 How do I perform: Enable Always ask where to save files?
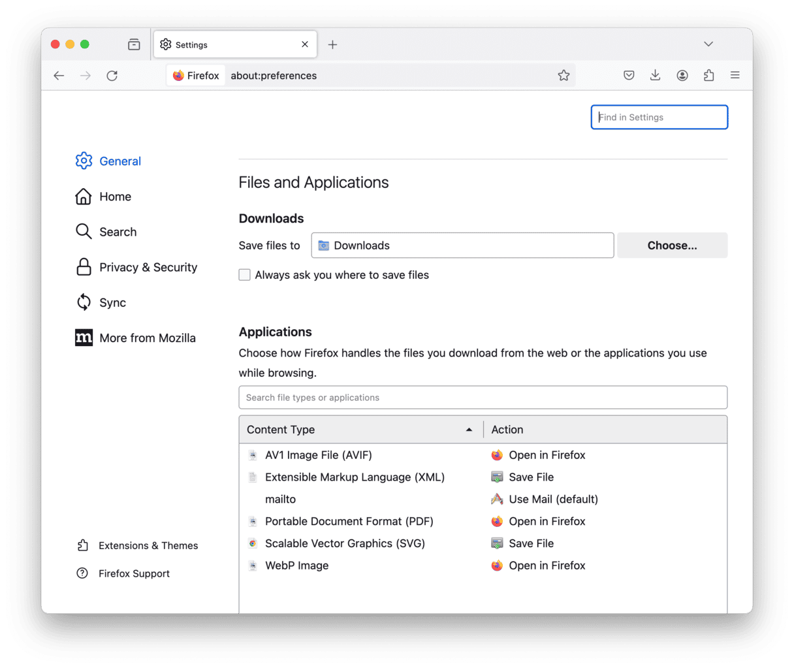245,275
